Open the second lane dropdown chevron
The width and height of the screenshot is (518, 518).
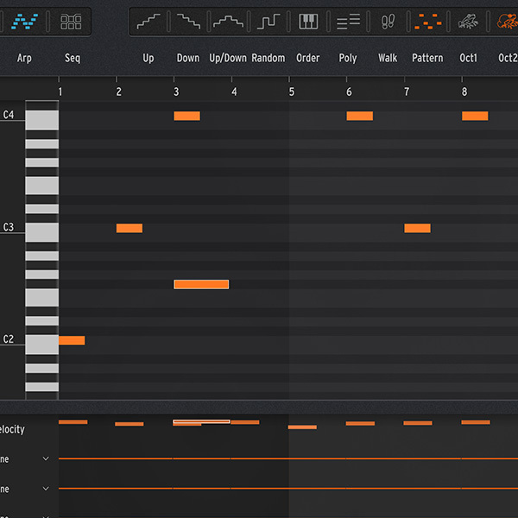(x=46, y=489)
